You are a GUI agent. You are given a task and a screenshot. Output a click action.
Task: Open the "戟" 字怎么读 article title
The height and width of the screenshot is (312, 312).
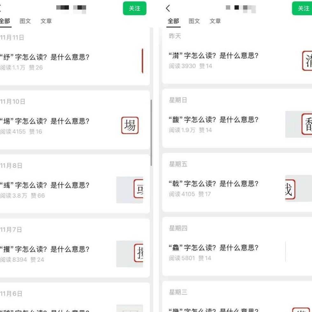tap(213, 184)
